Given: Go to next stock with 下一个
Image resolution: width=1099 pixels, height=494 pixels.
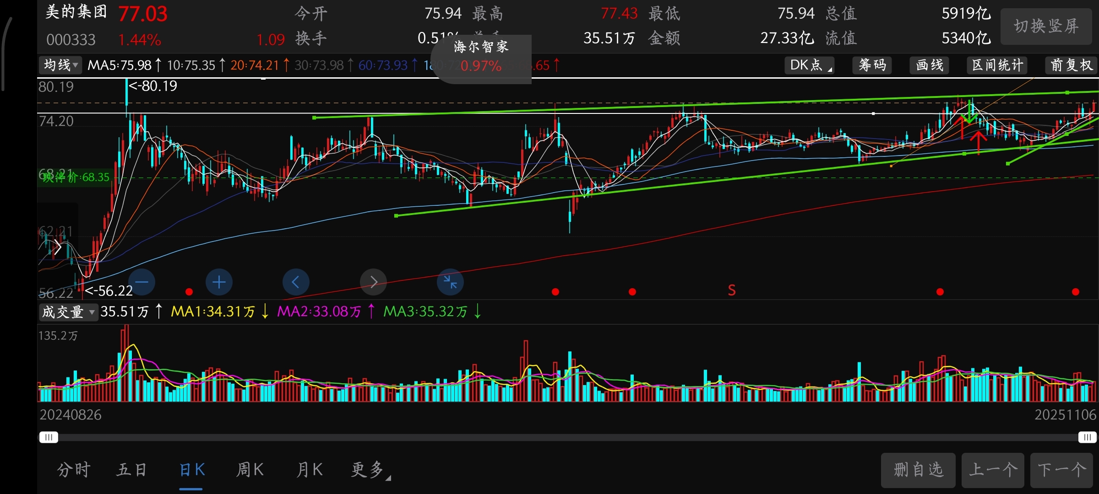Looking at the screenshot, I should (1061, 470).
